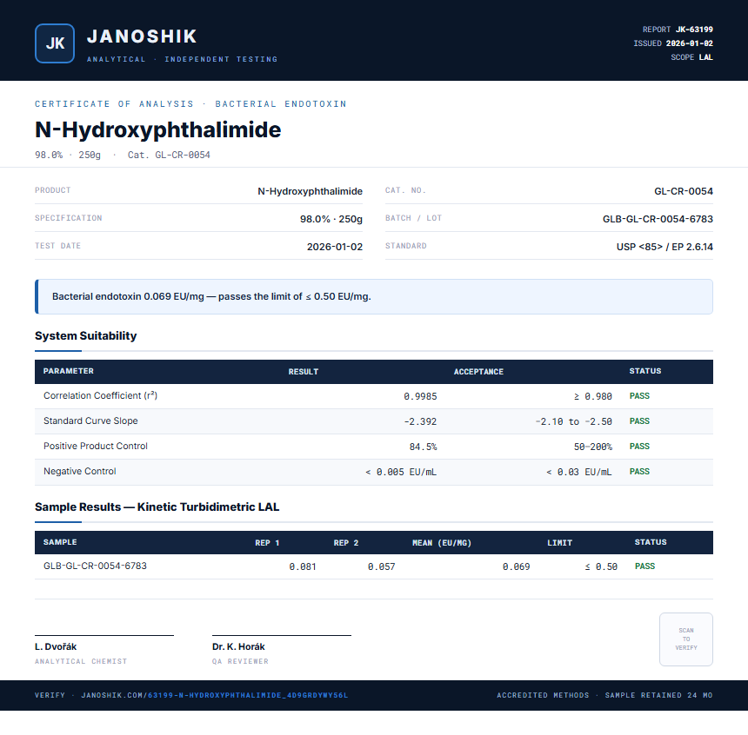Click the Rep 2 value 0.057
This screenshot has width=748, height=735.
[381, 566]
